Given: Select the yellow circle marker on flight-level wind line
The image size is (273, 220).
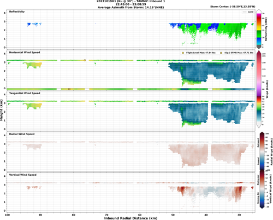Looking at the screenshot, I should tap(85, 60).
